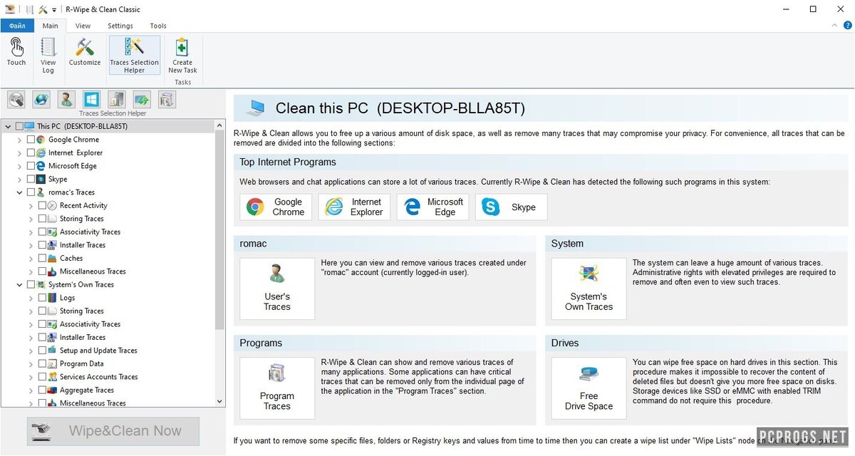855x456 pixels.
Task: Click Skype tile in right panel
Action: (x=511, y=207)
